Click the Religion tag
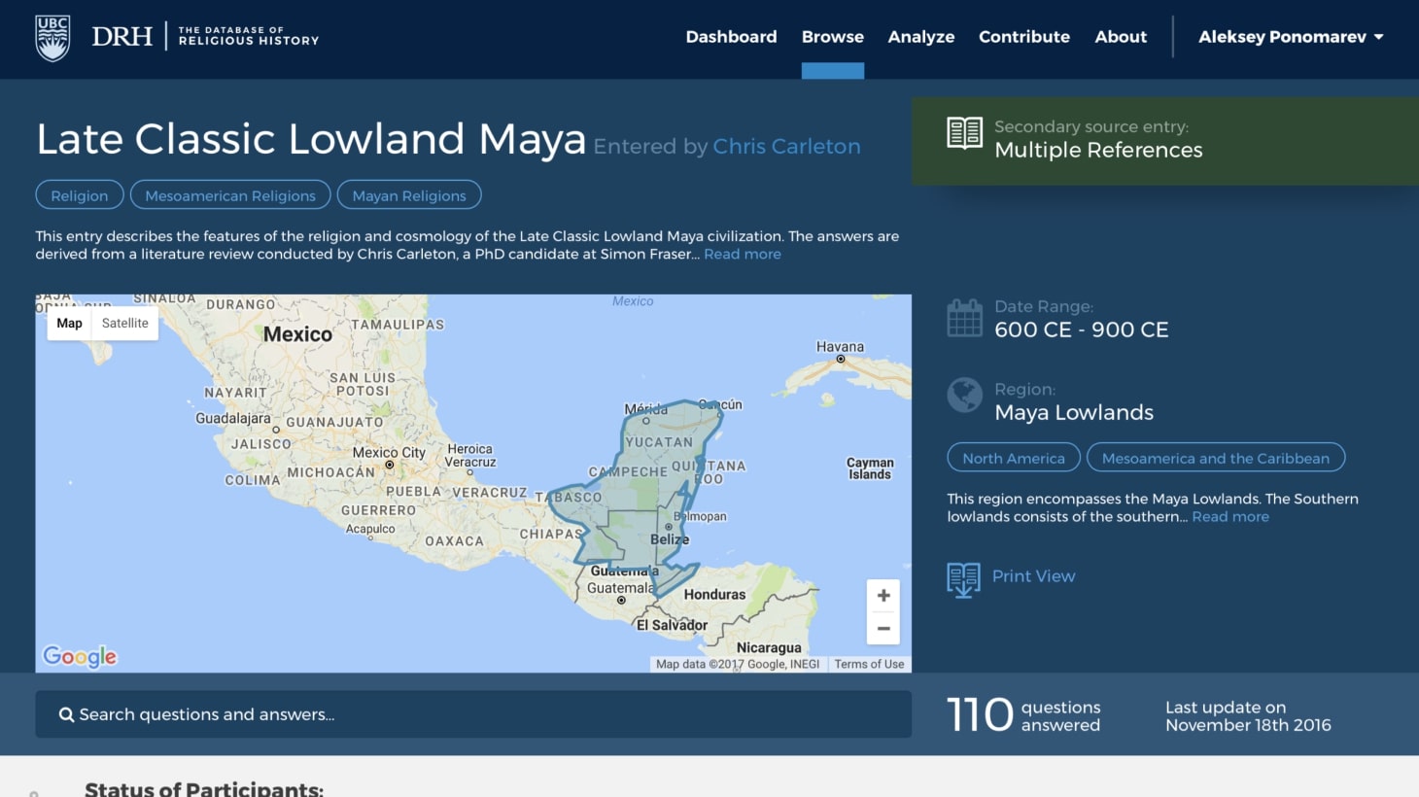The width and height of the screenshot is (1419, 797). [80, 195]
